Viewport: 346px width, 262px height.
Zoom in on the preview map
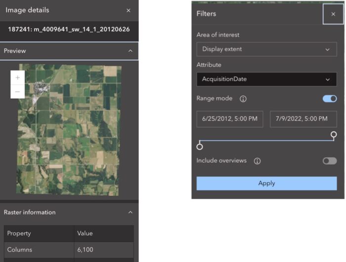[18, 78]
